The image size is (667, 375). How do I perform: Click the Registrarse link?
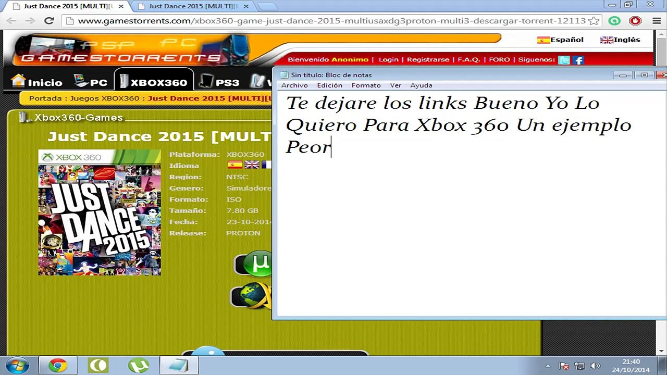point(428,59)
